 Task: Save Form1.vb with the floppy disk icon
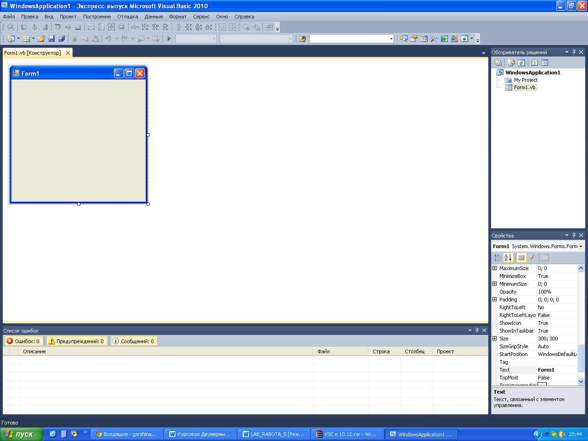pos(51,39)
